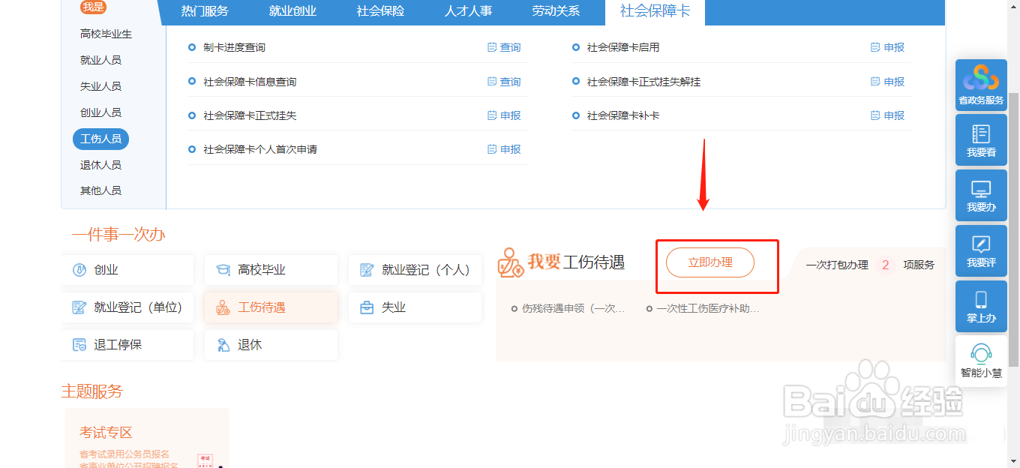Expand the 其他人员 category
Screen dimensions: 1020x468
pos(99,190)
